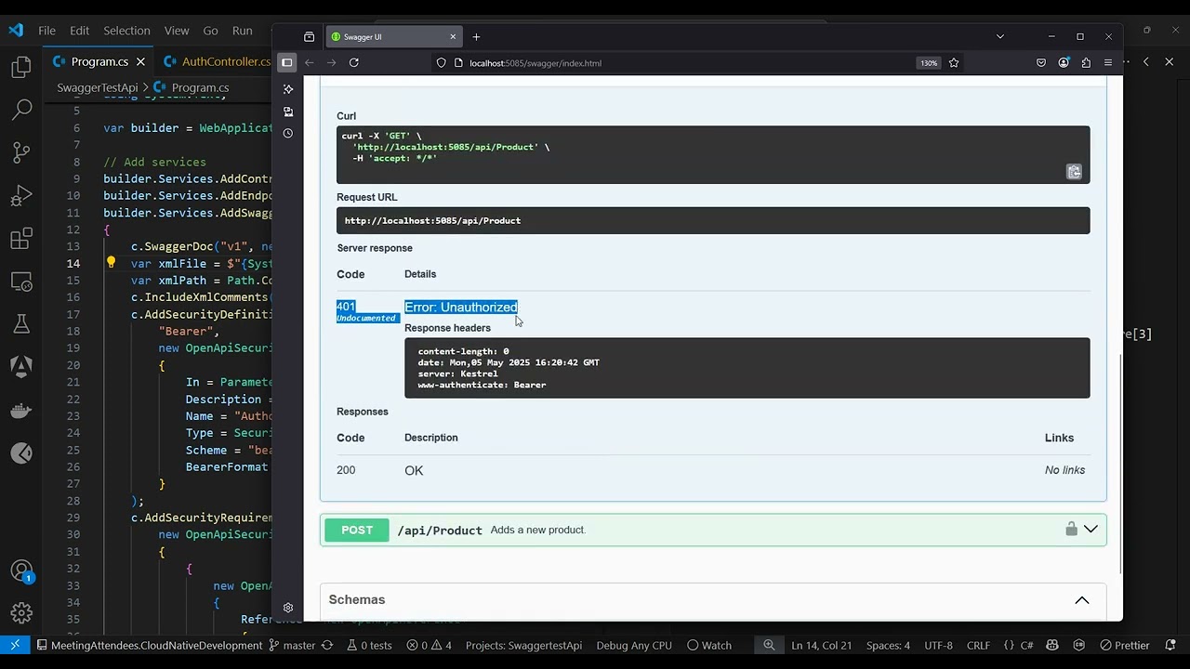
Task: Open the Firefox extensions puzzle icon
Action: pos(1086,62)
